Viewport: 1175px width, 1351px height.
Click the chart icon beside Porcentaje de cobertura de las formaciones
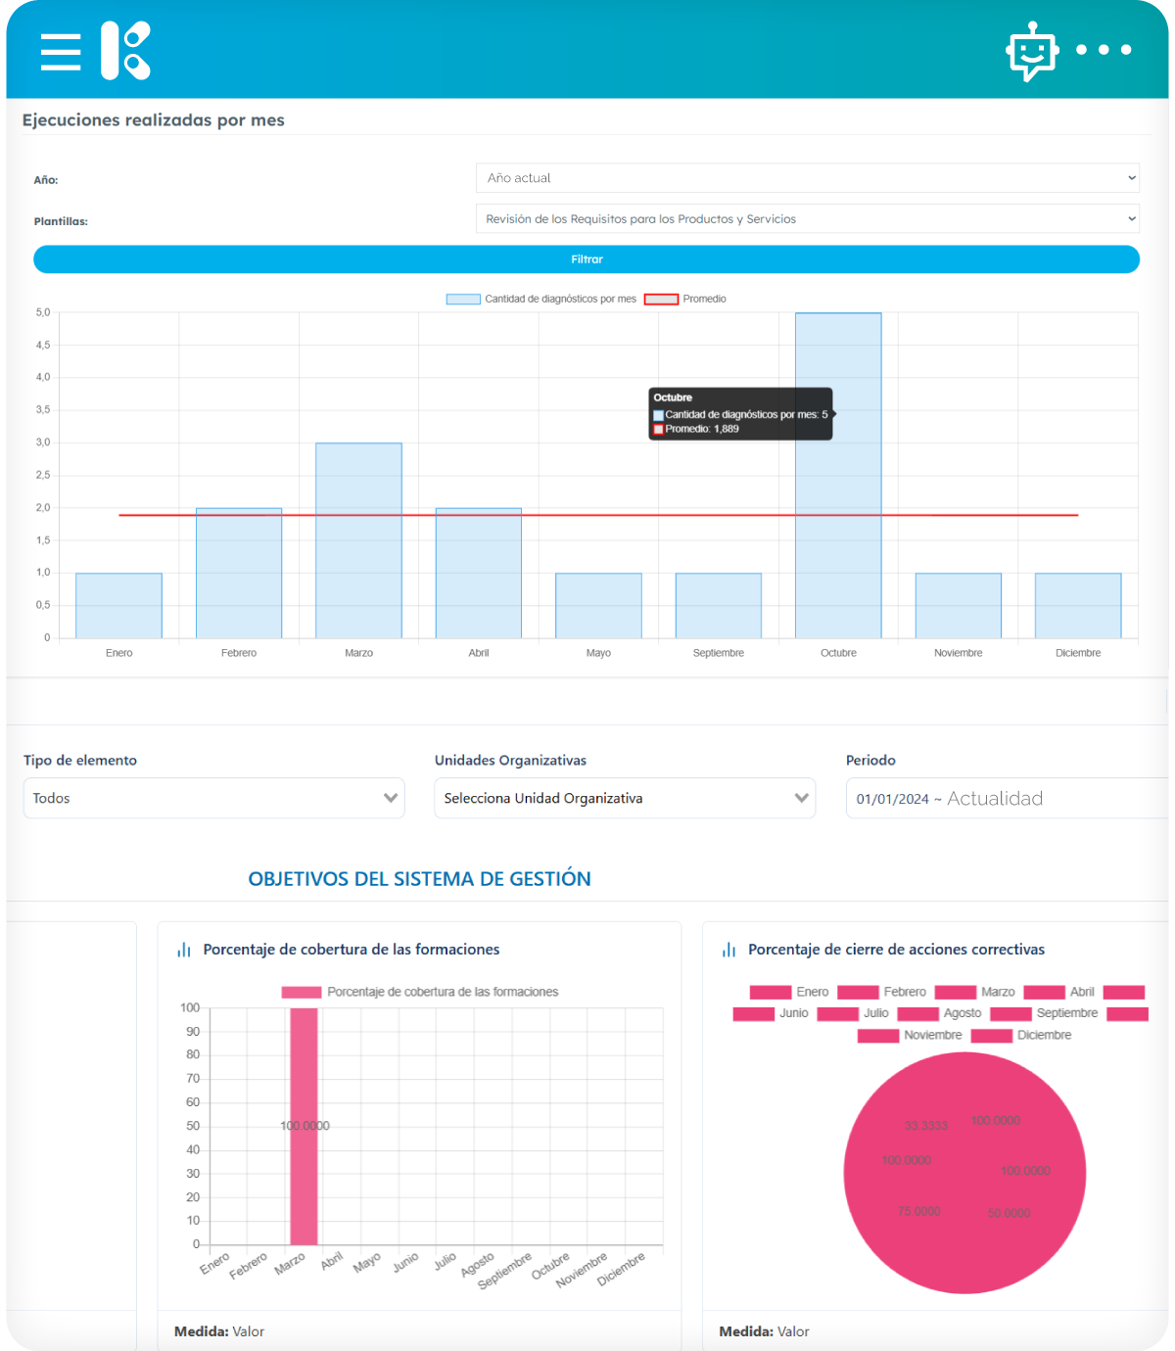183,950
